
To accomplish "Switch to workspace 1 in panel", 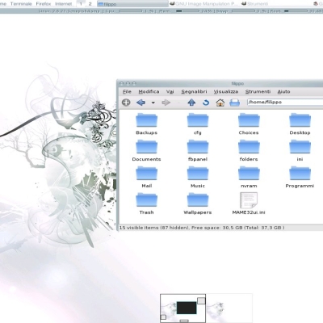I will point(81,4).
